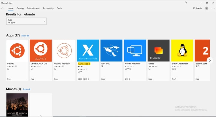Click Show all next to Movies

[x=26, y=89]
